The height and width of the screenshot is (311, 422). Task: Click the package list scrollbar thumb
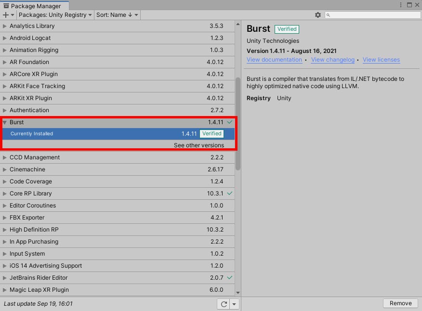(x=237, y=124)
